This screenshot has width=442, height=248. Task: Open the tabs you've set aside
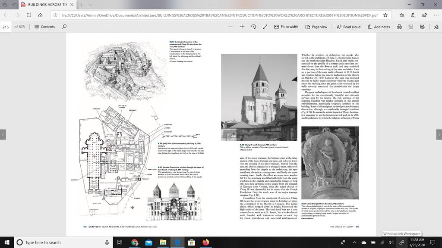5,5
